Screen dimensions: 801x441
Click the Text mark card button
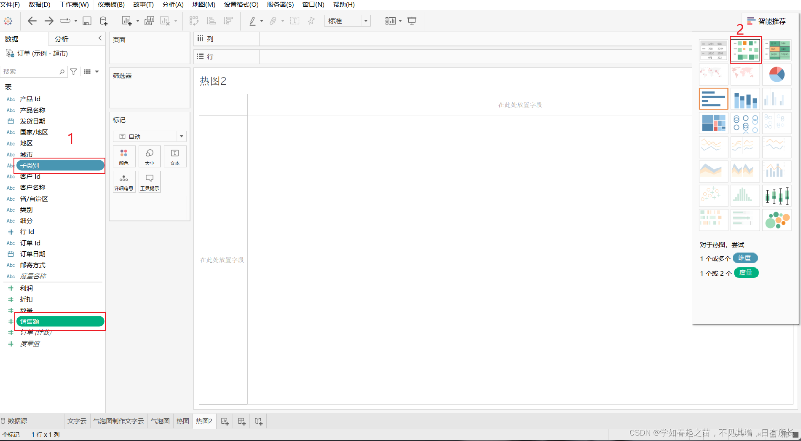[175, 156]
